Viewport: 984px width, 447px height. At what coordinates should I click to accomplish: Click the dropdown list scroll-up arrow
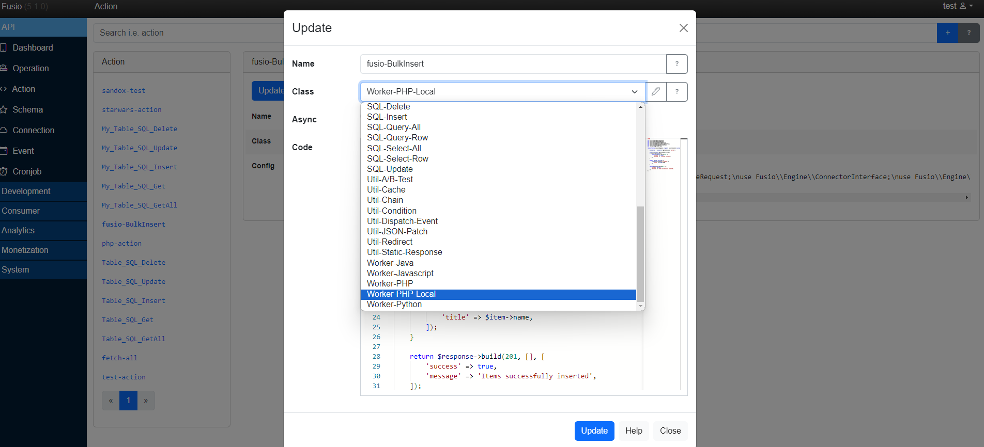(x=640, y=107)
